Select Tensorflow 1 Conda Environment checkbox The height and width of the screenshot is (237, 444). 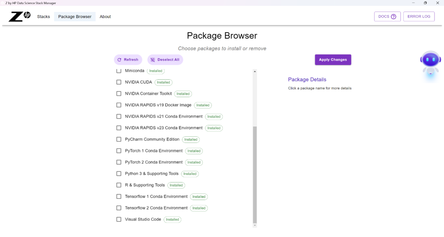pyautogui.click(x=119, y=197)
